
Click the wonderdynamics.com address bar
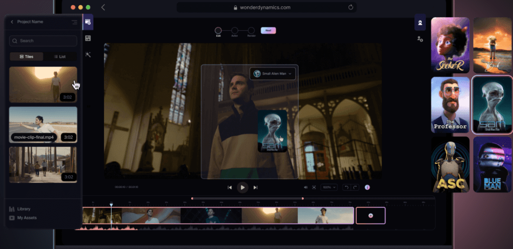click(x=267, y=7)
